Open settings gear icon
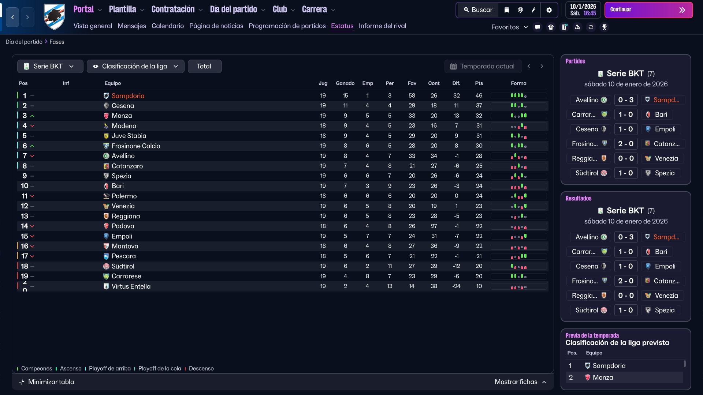The image size is (703, 395). [x=549, y=10]
